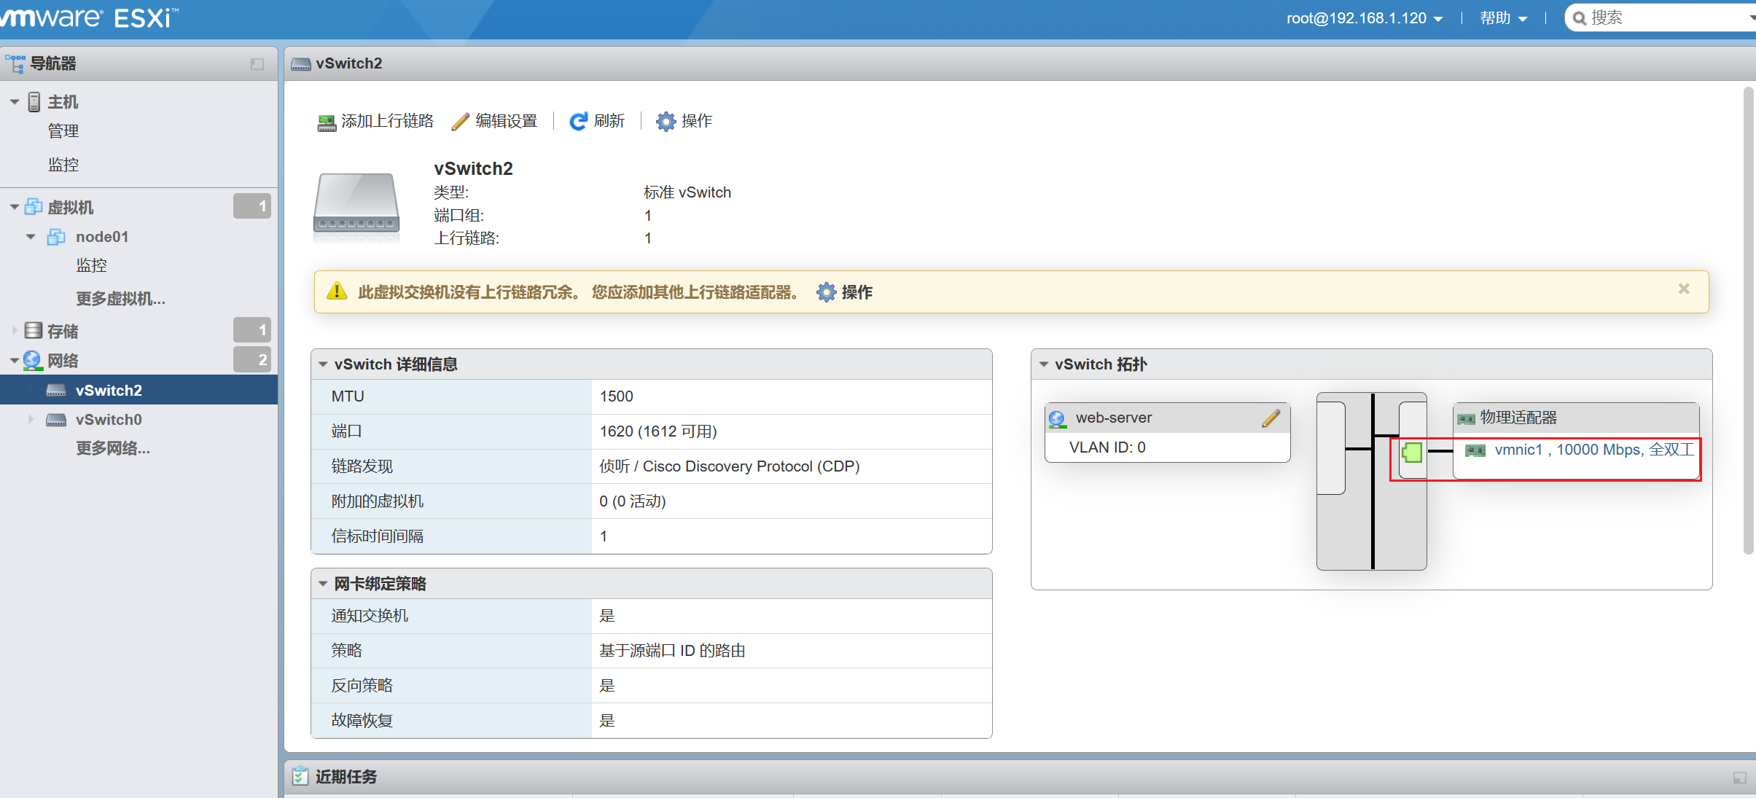
Task: Dismiss the uplink redundancy warning banner
Action: tap(1684, 289)
